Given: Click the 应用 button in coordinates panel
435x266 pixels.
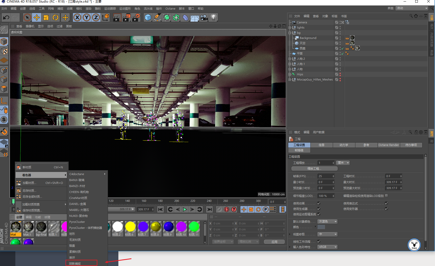Looking at the screenshot, I should tap(274, 242).
